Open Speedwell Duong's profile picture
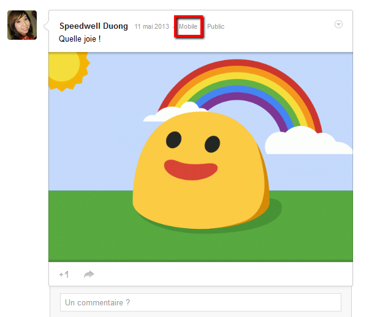This screenshot has height=317, width=372. [x=22, y=25]
